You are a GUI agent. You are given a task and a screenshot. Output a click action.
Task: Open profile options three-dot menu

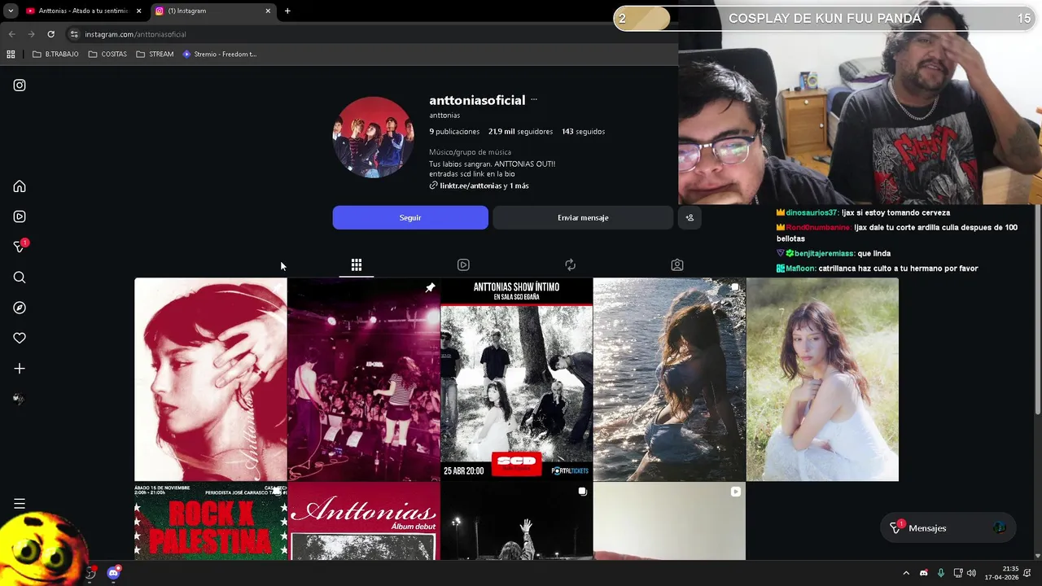[x=534, y=100]
